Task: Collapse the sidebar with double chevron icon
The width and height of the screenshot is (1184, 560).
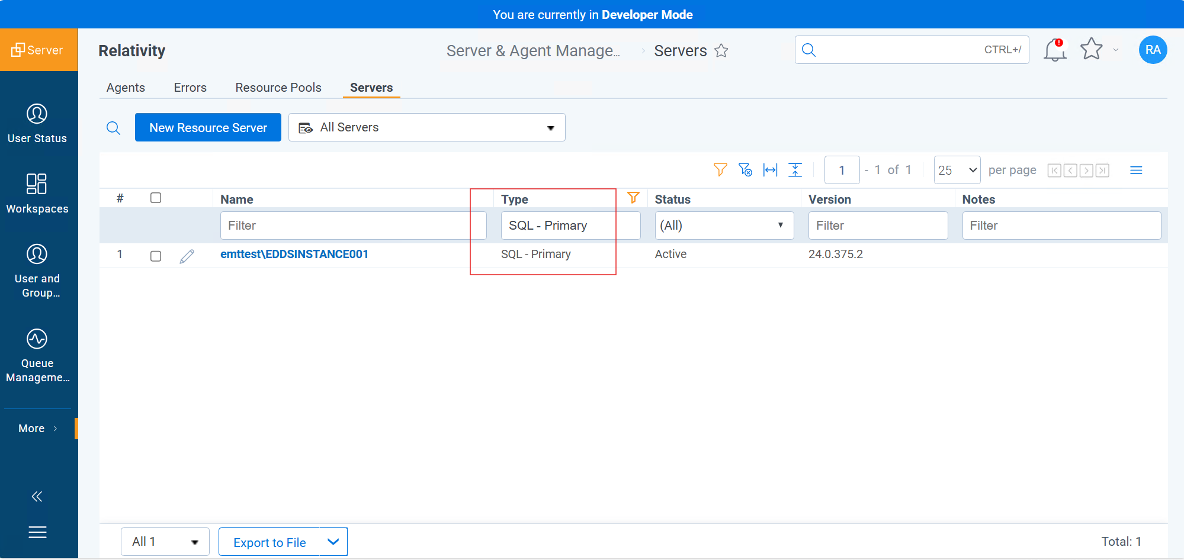Action: [x=37, y=497]
